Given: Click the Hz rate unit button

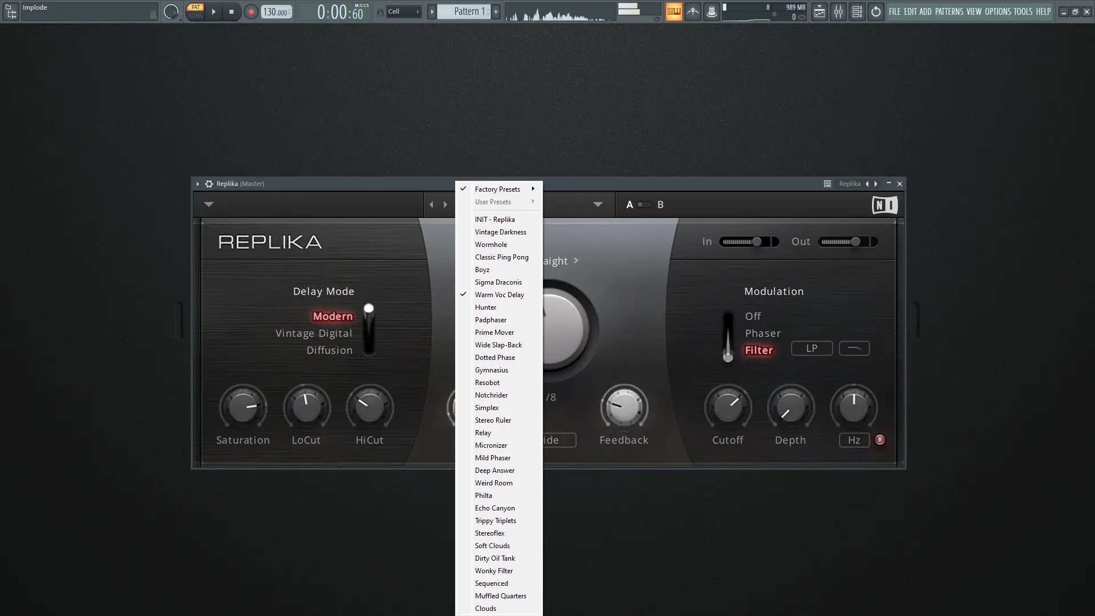Looking at the screenshot, I should (854, 440).
